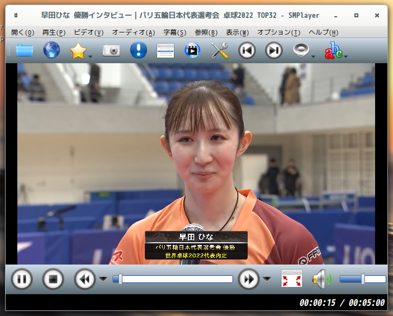Image resolution: width=393 pixels, height=316 pixels.
Task: Skip to next playlist item
Action: click(274, 50)
